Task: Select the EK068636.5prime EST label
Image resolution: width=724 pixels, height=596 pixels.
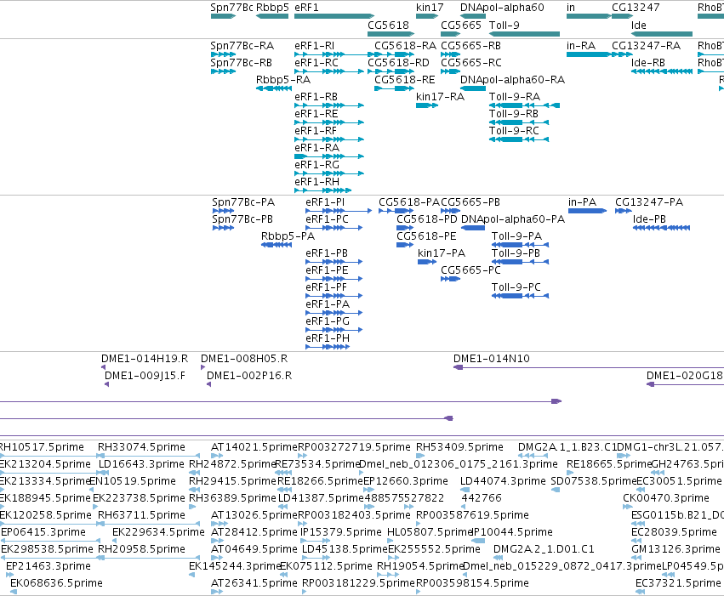Action: point(56,583)
